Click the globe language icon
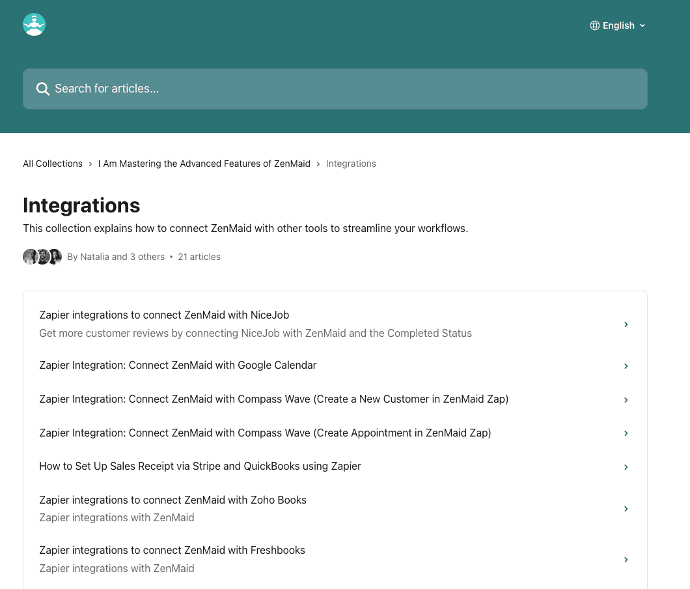The height and width of the screenshot is (589, 690). point(595,25)
